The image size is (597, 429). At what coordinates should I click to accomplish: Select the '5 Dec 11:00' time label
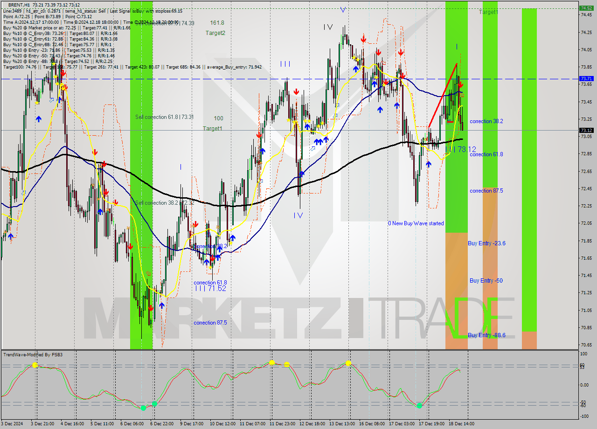(102, 424)
